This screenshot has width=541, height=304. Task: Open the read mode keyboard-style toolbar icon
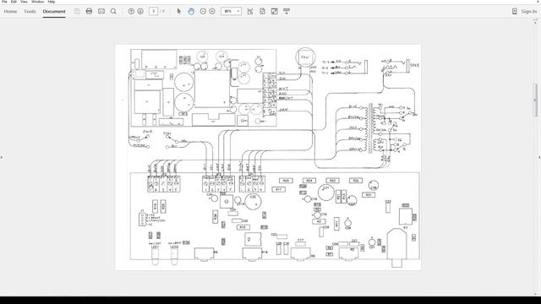pos(287,11)
